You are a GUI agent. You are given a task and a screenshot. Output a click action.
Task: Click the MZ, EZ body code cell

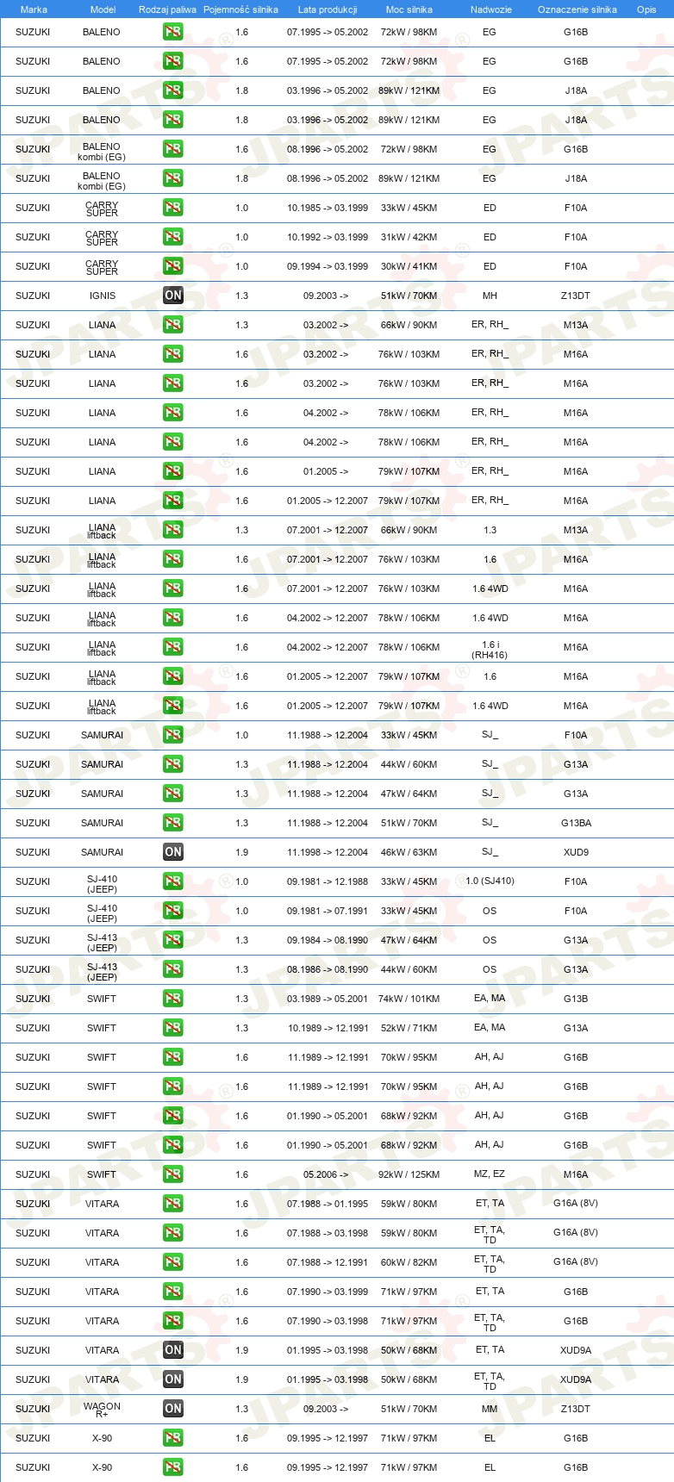(x=490, y=1174)
